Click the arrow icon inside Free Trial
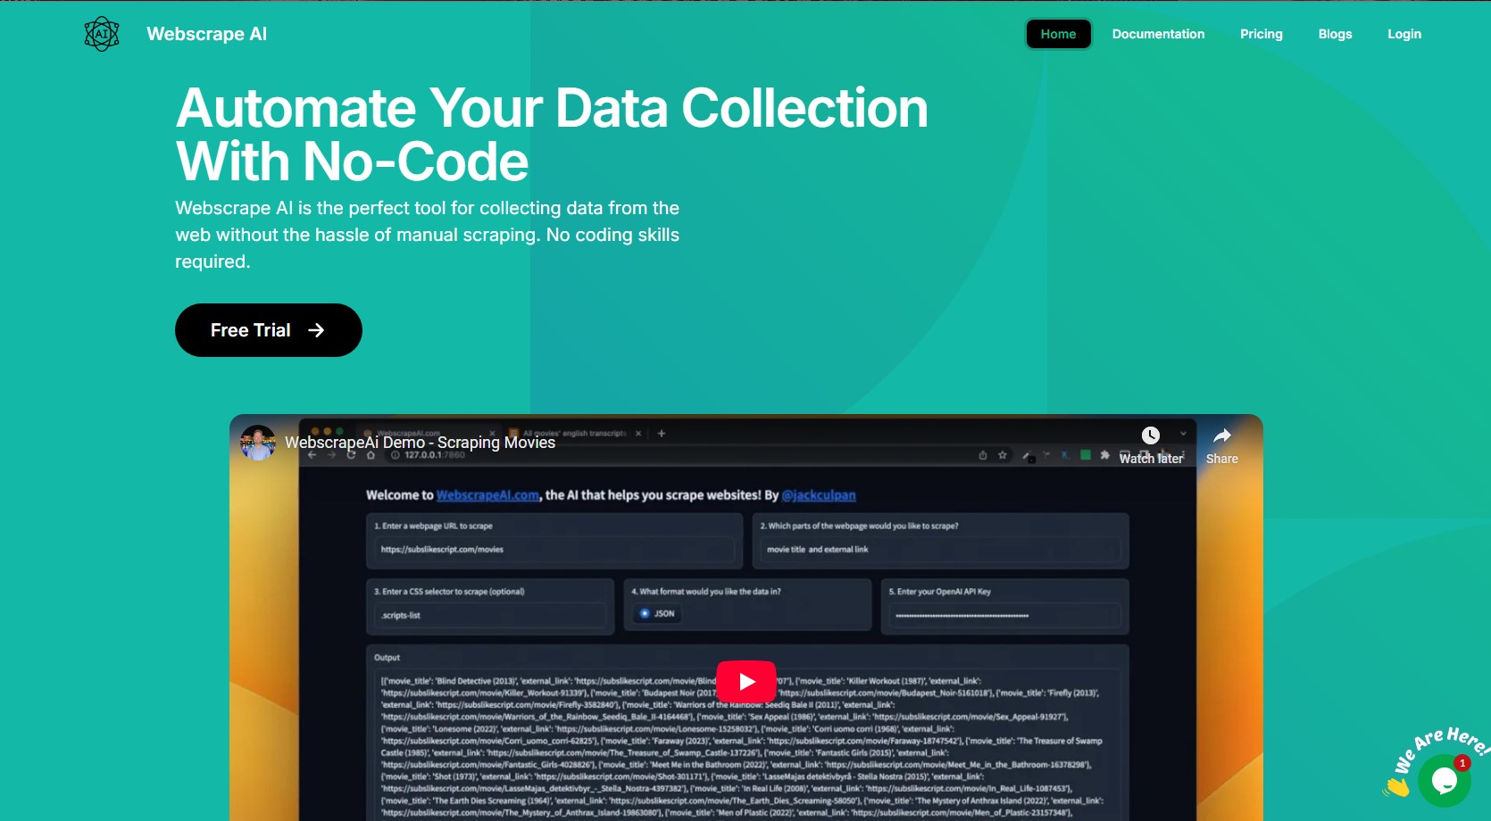The height and width of the screenshot is (821, 1491). (316, 330)
